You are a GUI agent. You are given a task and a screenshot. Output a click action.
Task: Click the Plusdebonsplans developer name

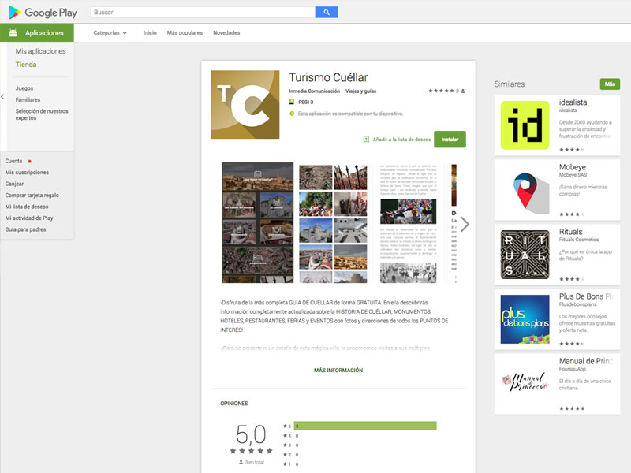click(578, 304)
